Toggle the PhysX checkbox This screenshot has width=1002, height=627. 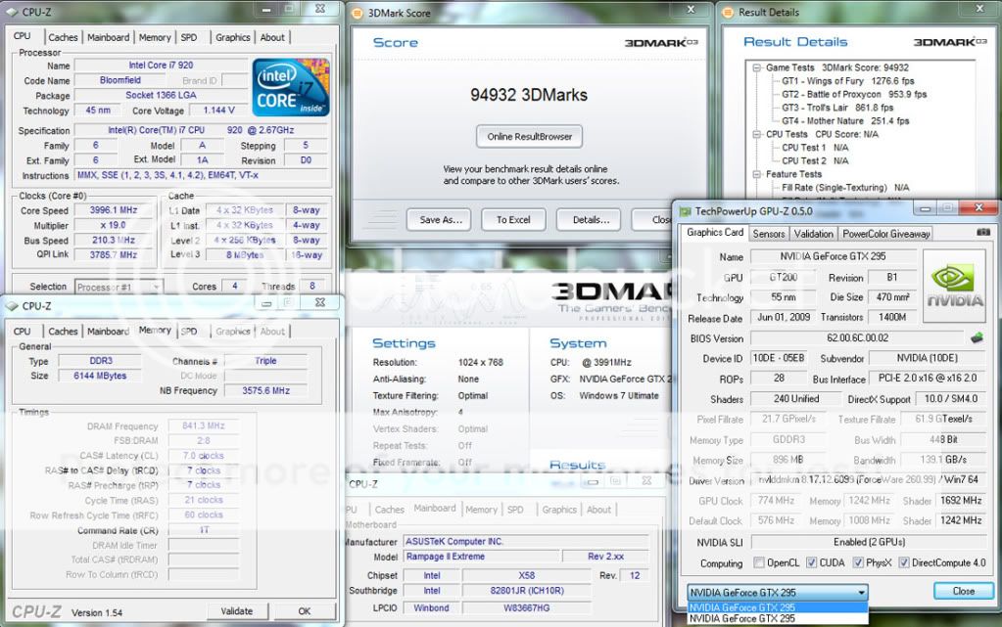point(858,562)
